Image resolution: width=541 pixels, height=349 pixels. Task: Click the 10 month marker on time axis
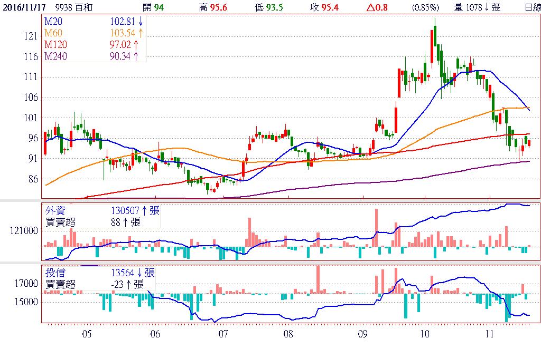(424, 334)
